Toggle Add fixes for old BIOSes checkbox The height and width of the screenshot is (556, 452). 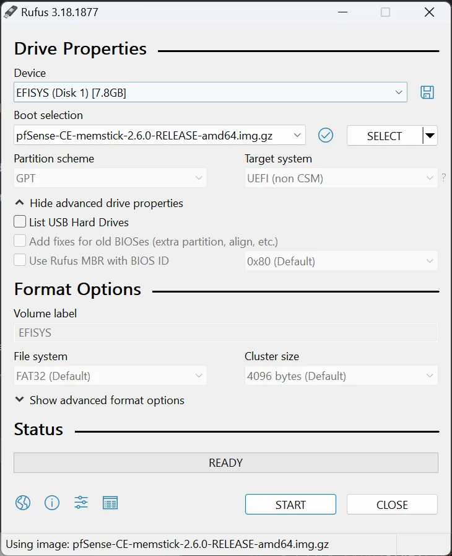(20, 241)
